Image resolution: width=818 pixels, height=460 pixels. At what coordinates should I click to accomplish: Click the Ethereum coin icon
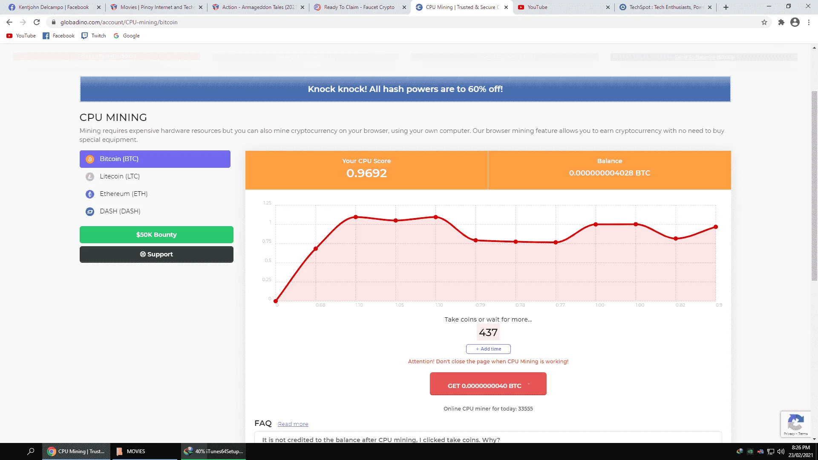click(x=90, y=194)
